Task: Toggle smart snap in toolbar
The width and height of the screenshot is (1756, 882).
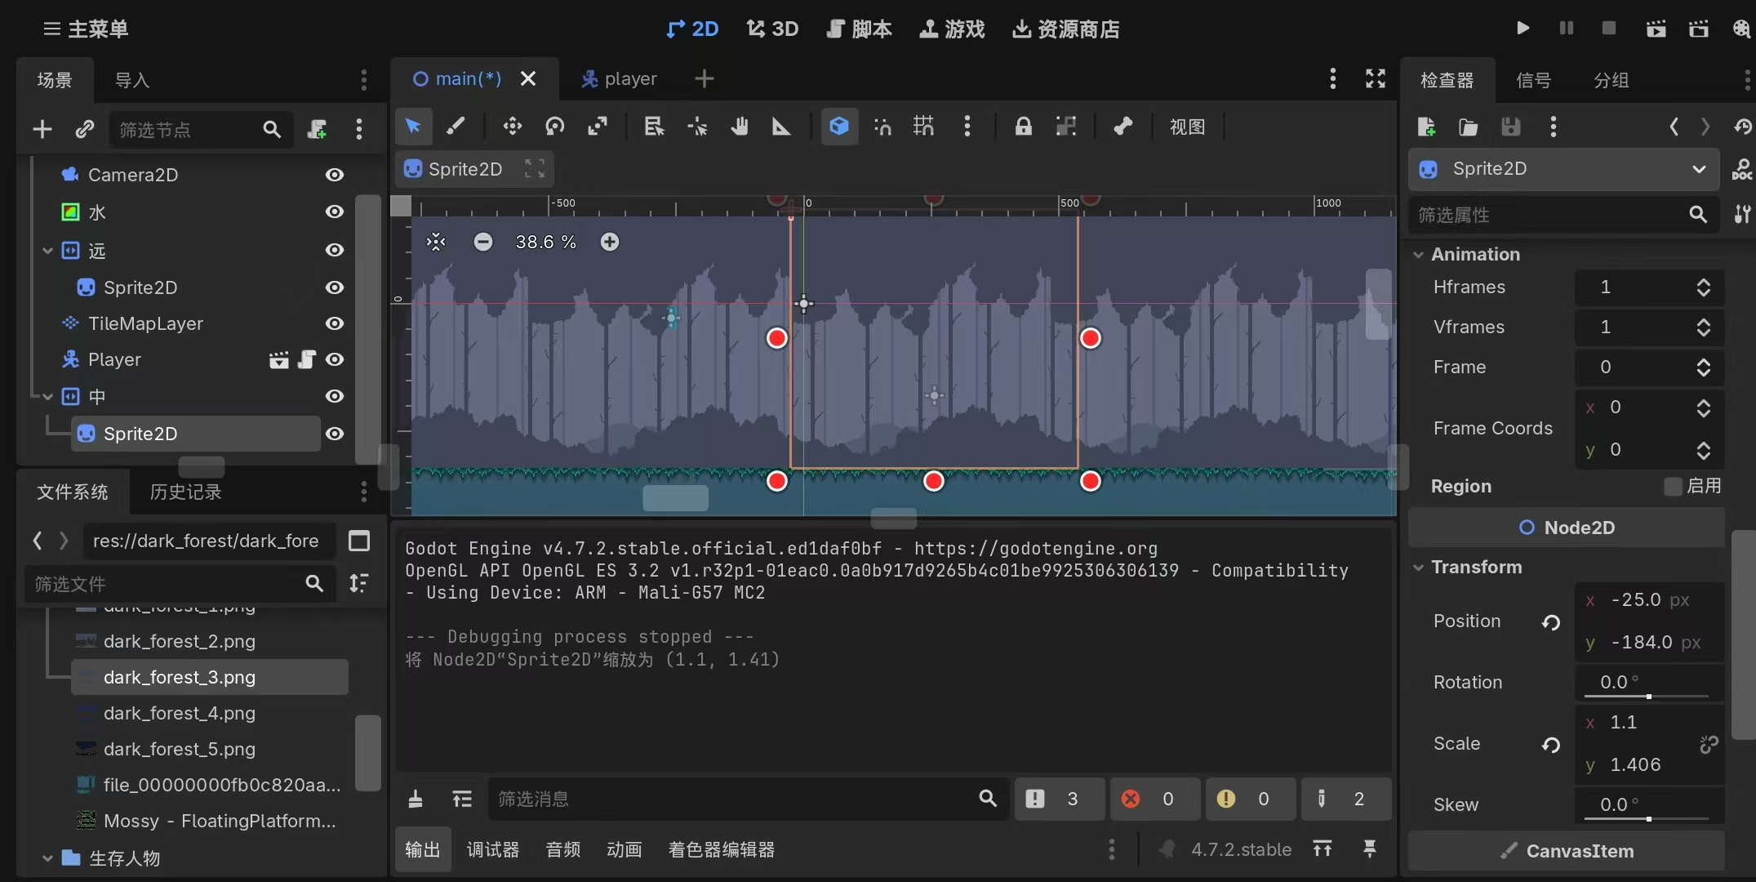Action: (x=882, y=127)
